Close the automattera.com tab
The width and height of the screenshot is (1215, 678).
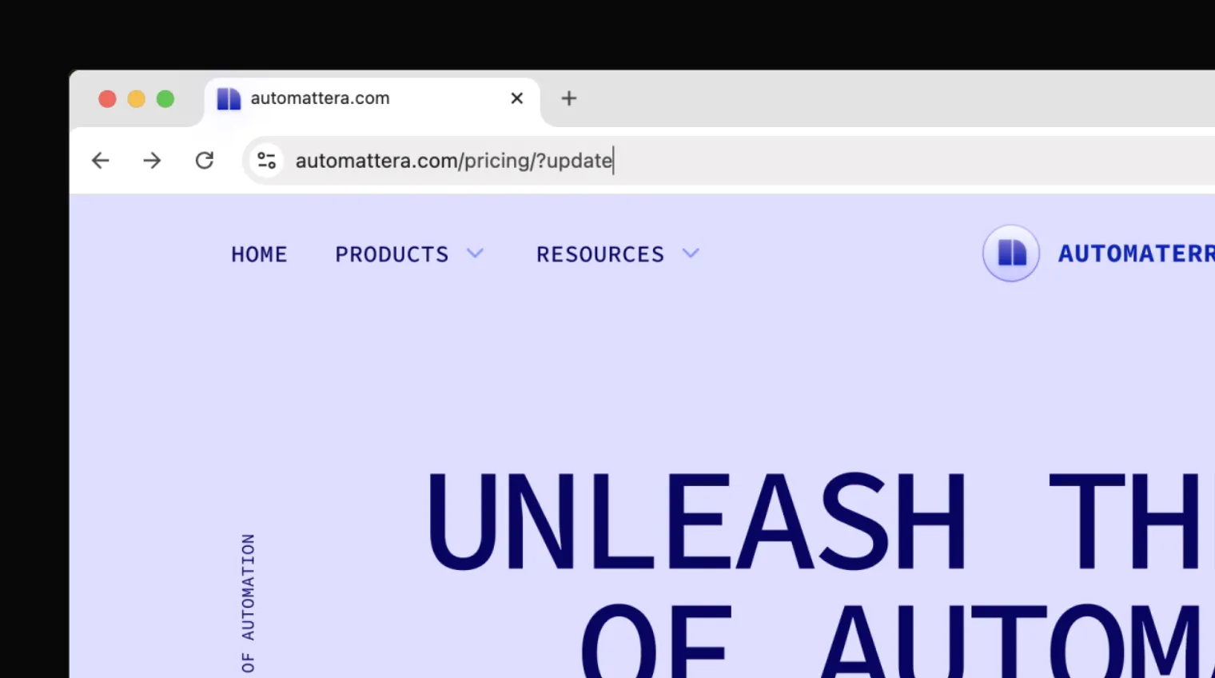pyautogui.click(x=517, y=98)
